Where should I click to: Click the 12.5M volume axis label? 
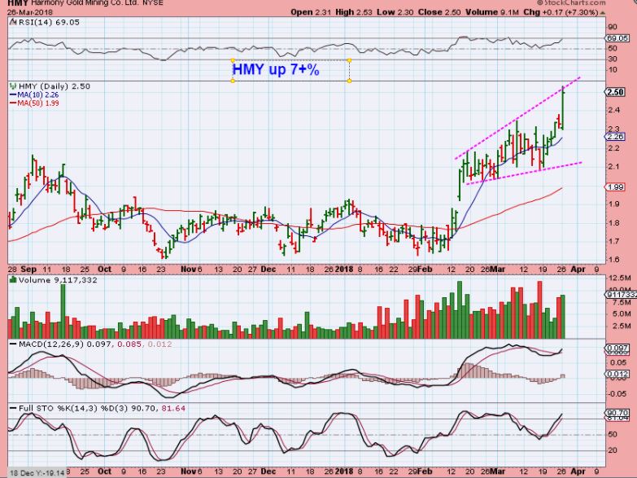tap(619, 278)
